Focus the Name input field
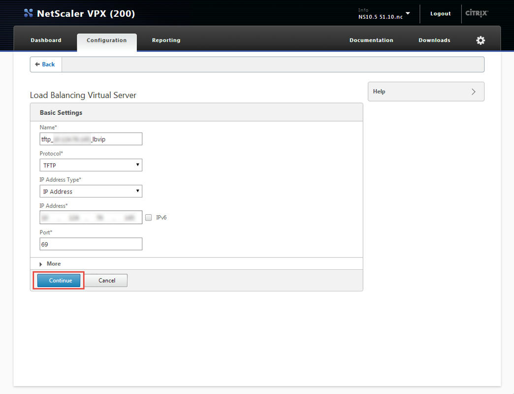This screenshot has width=514, height=394. point(91,139)
